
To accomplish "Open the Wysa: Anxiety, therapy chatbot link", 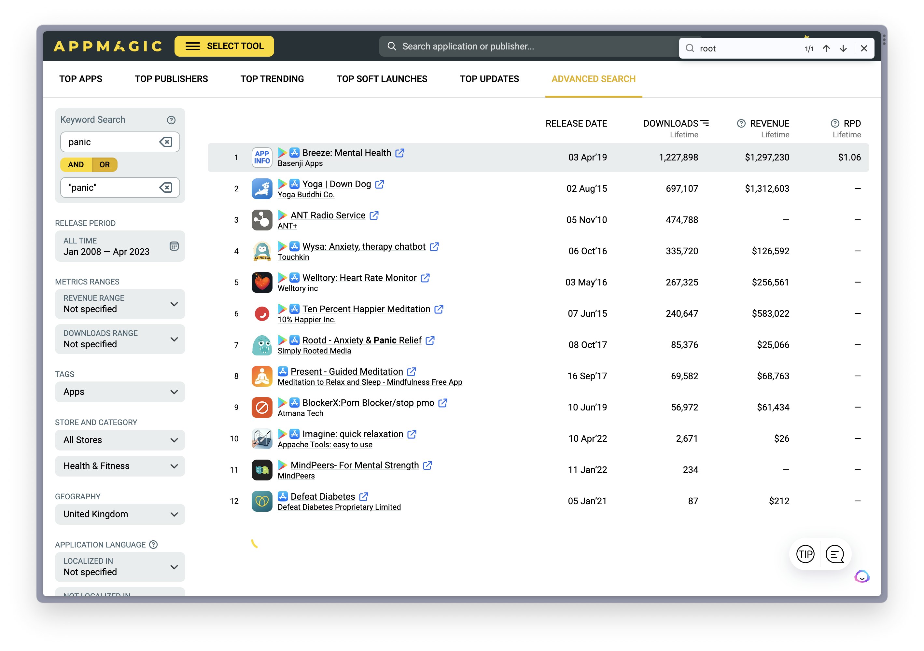I will click(x=364, y=247).
